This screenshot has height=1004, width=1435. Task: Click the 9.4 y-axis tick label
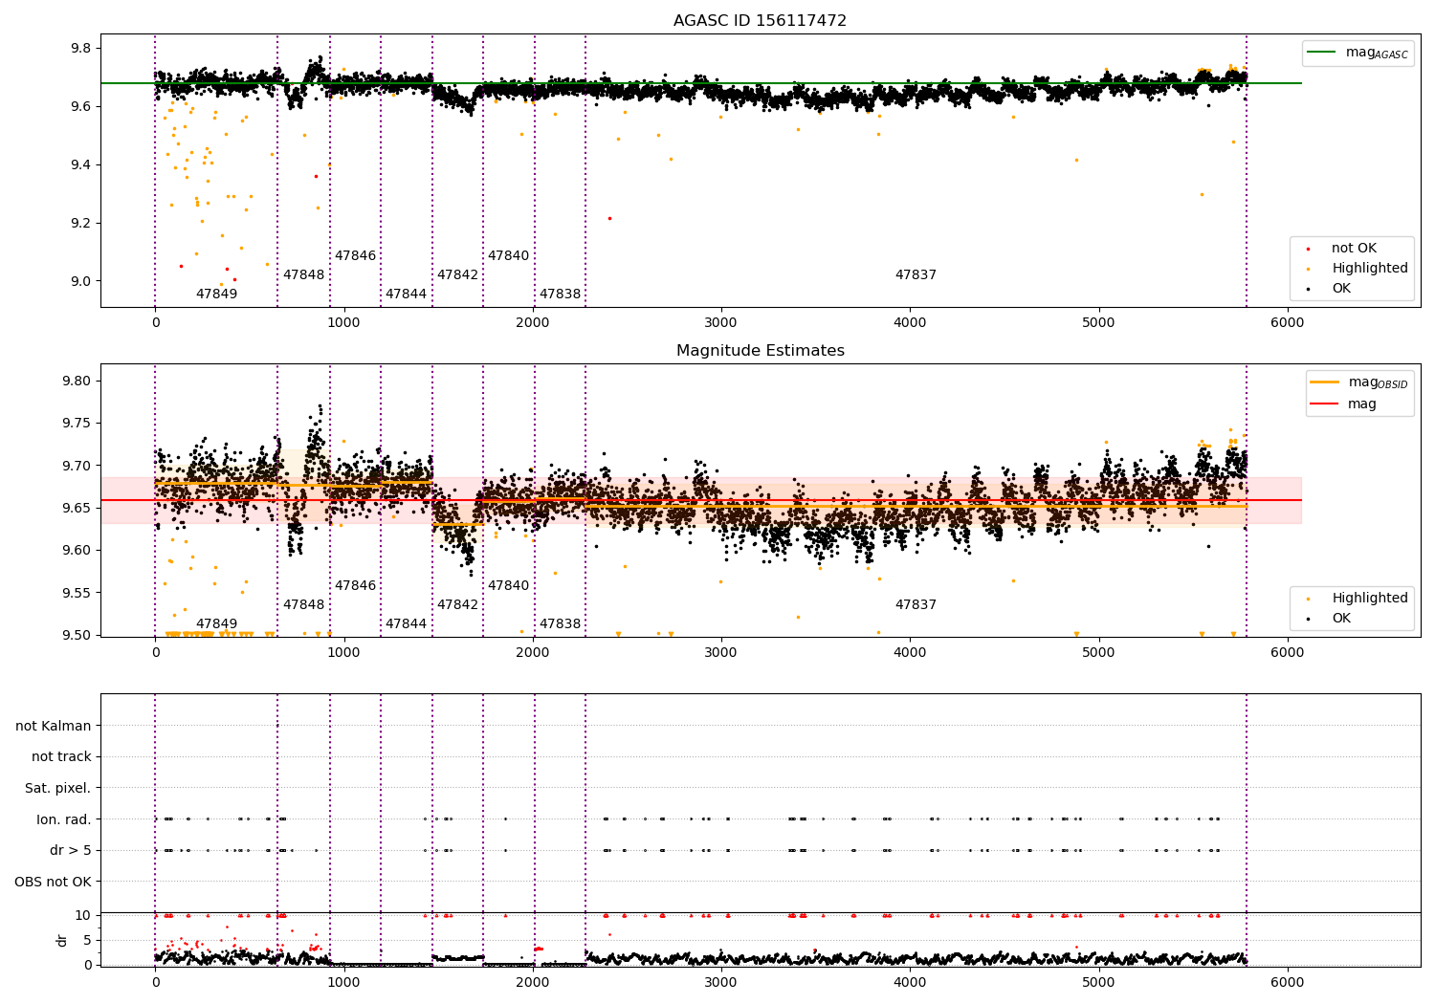82,165
